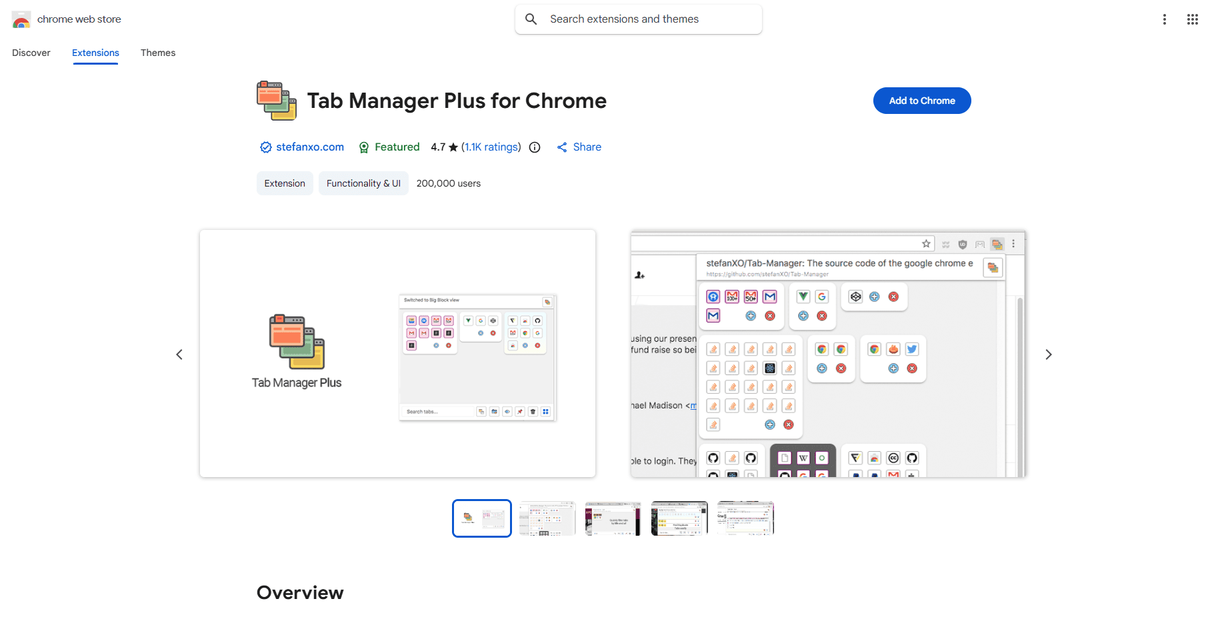This screenshot has height=619, width=1212.
Task: Select the fourth screenshot thumbnail
Action: pyautogui.click(x=679, y=518)
